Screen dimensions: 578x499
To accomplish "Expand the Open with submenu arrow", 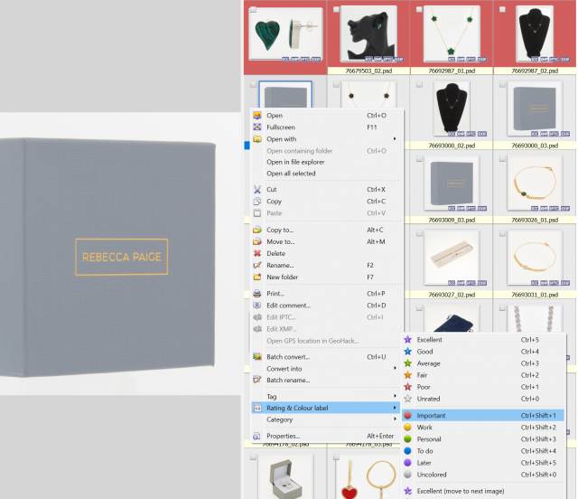I will click(x=395, y=139).
